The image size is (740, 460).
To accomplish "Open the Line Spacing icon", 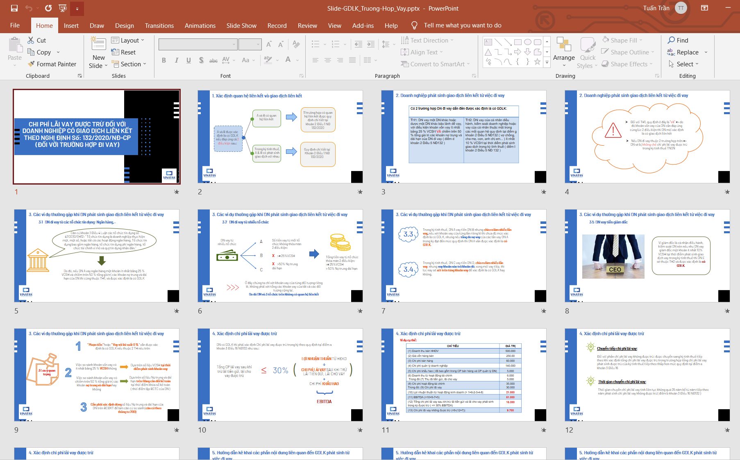I will (x=386, y=44).
